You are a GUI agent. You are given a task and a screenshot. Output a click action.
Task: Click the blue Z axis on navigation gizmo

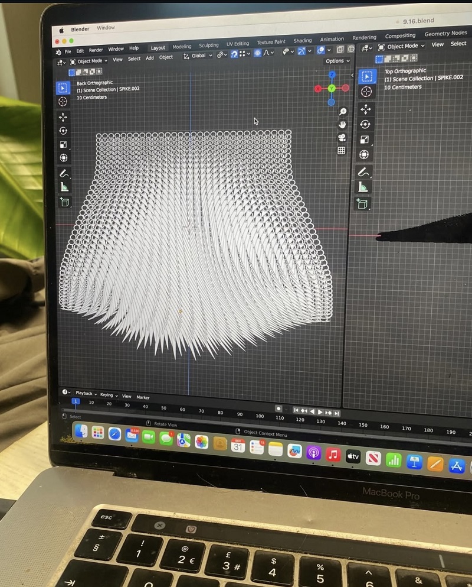[332, 74]
